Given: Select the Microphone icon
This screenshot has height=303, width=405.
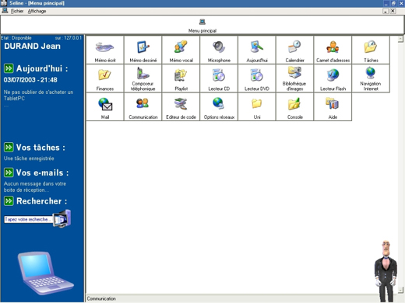Looking at the screenshot, I should [x=219, y=50].
